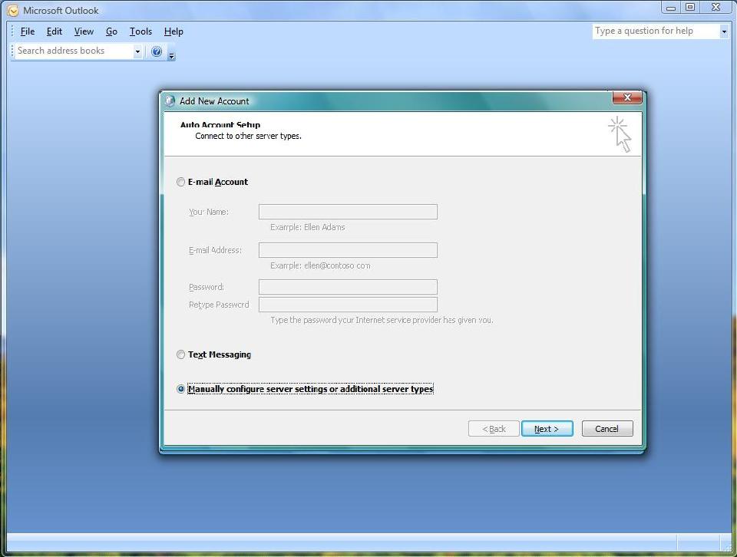This screenshot has height=557, width=737.
Task: Open the File menu
Action: point(28,31)
